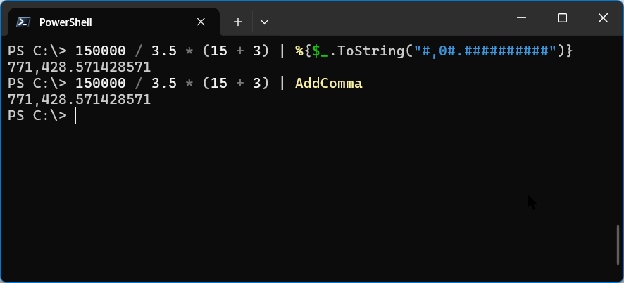Image resolution: width=624 pixels, height=283 pixels.
Task: Minimize the terminal window
Action: click(521, 18)
